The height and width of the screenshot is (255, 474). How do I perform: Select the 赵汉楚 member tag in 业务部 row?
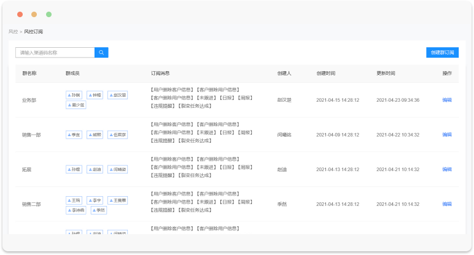click(x=117, y=95)
